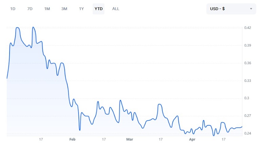263x149 pixels.
Task: Switch to the 7D range
Action: (x=30, y=9)
